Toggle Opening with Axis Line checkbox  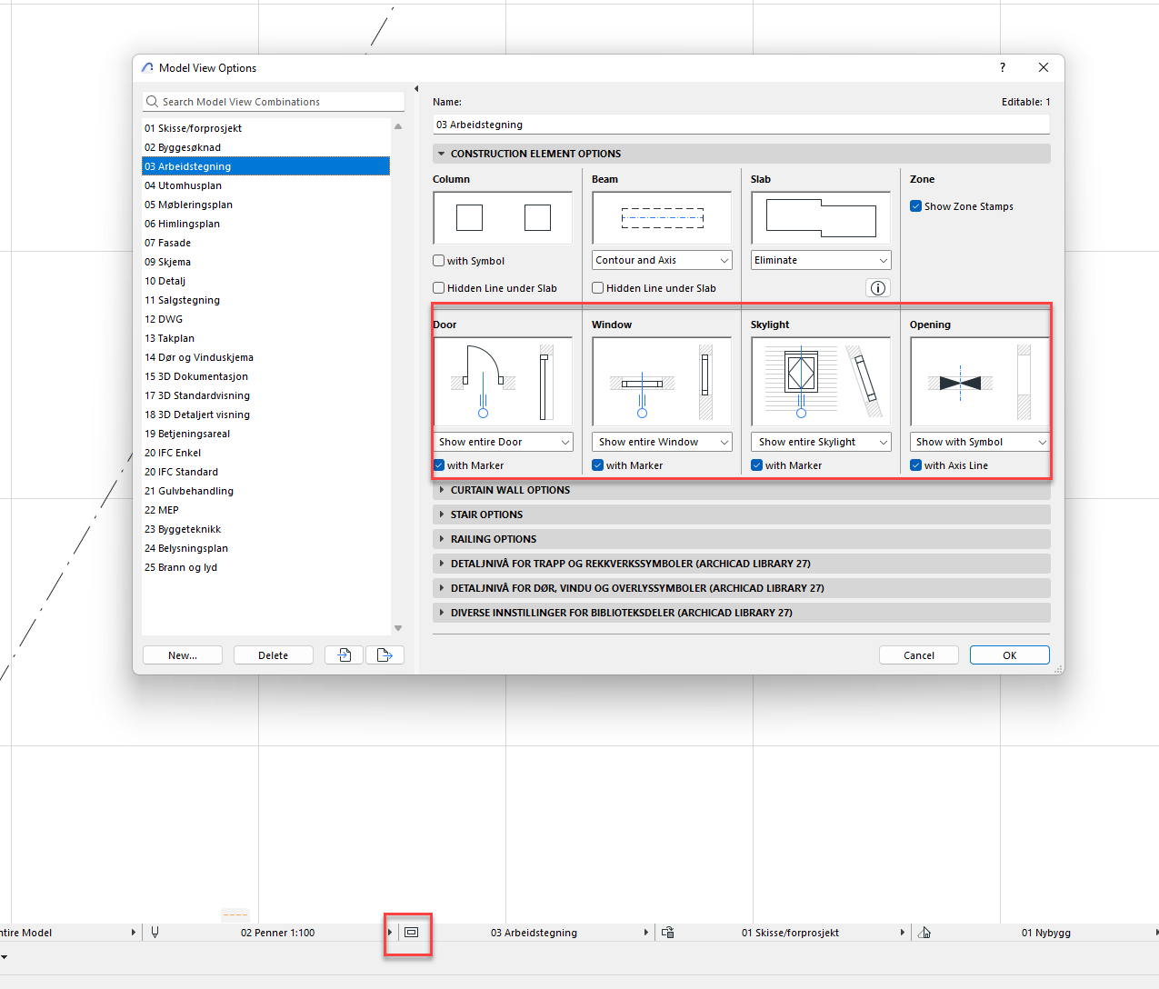916,465
